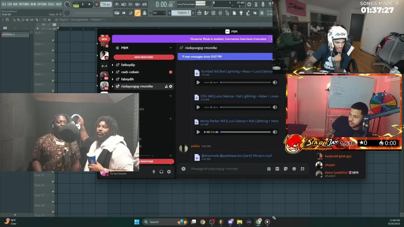Click volume icon on Gumball 165 audio

click(275, 82)
